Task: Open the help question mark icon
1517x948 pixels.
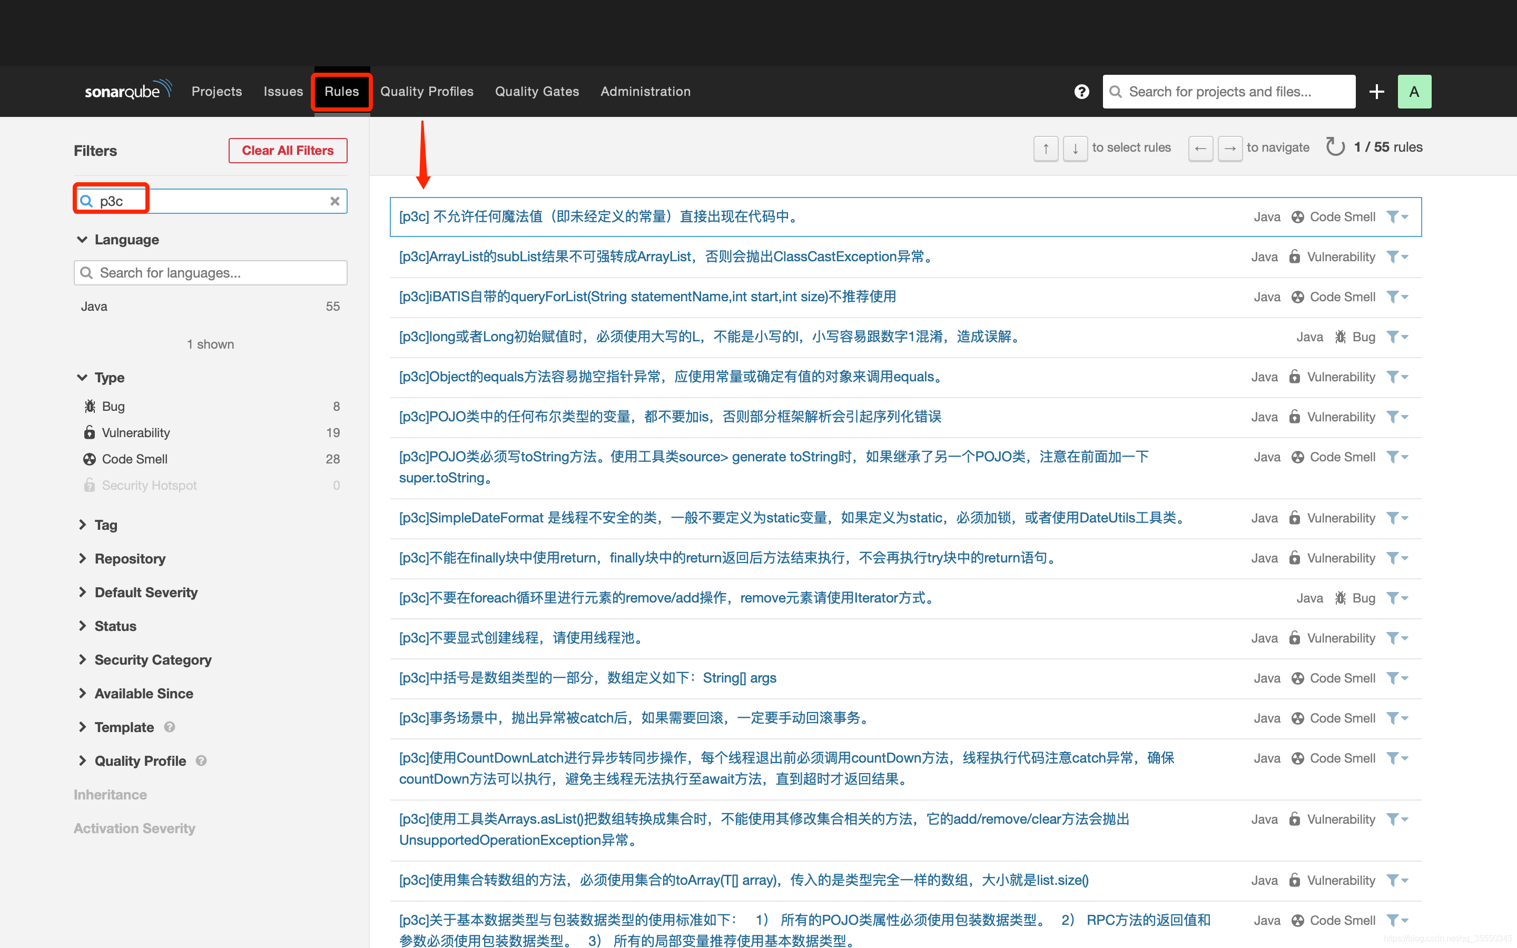Action: (x=1081, y=92)
